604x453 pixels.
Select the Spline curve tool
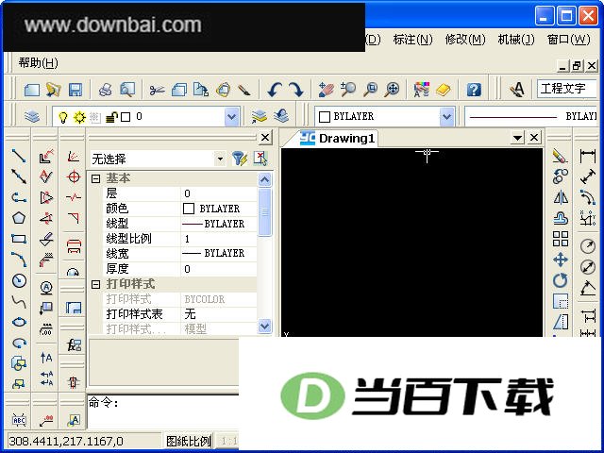pos(19,301)
